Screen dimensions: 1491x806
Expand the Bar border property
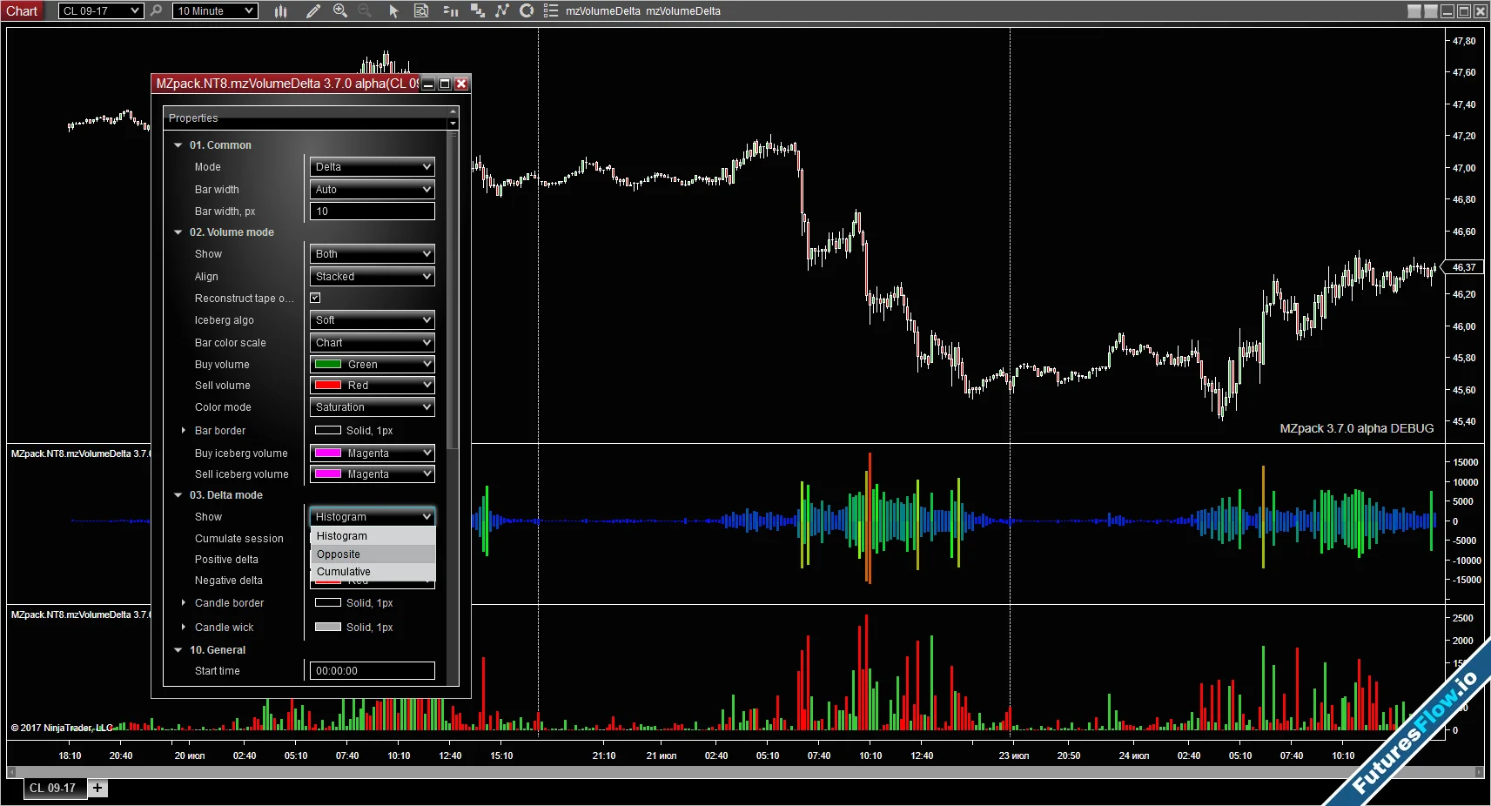point(183,431)
